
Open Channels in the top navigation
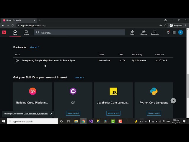coord(144,32)
